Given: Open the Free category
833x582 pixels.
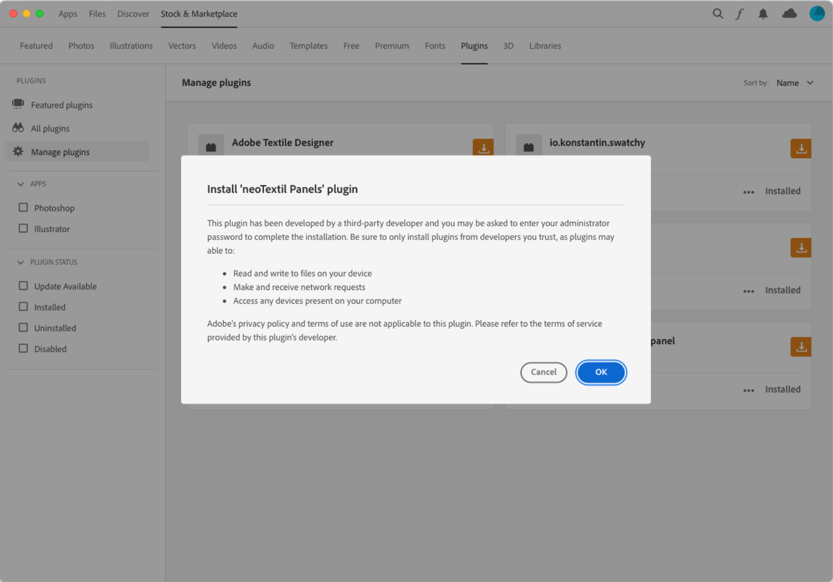Looking at the screenshot, I should (351, 46).
